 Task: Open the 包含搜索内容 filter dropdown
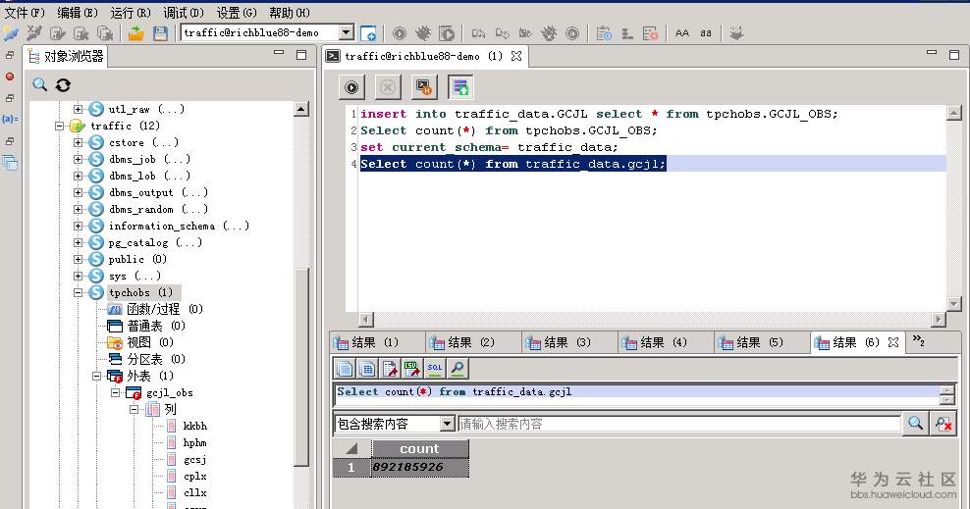pyautogui.click(x=447, y=424)
